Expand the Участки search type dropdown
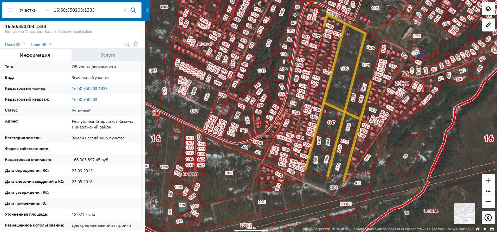This screenshot has width=497, height=232. (x=48, y=10)
